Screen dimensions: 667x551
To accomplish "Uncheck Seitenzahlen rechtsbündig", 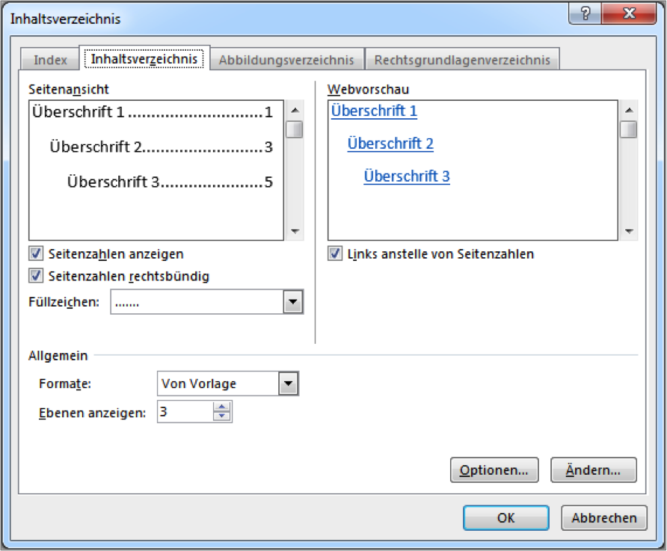I will pyautogui.click(x=36, y=276).
